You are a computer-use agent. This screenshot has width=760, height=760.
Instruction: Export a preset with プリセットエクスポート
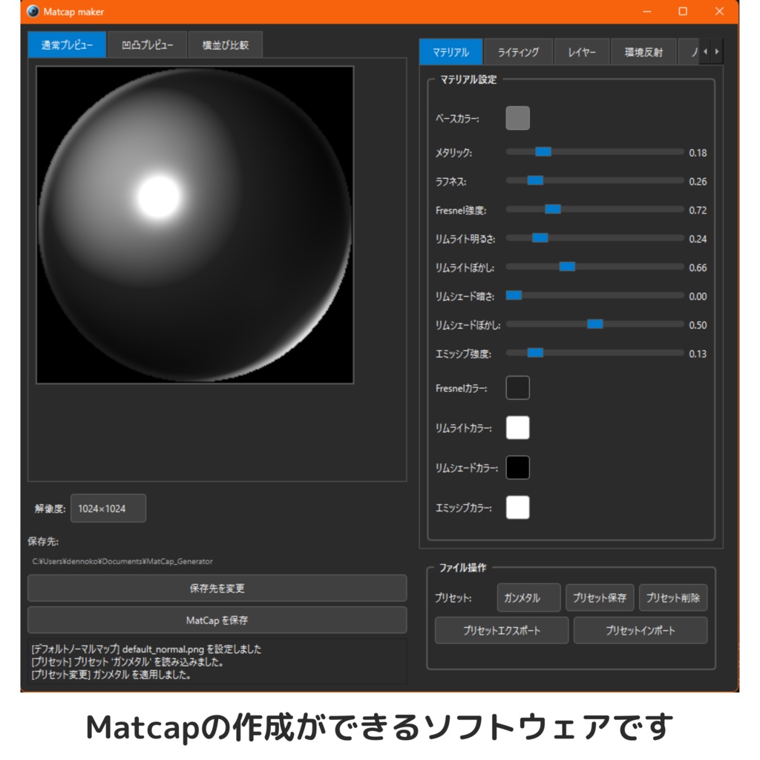point(503,630)
